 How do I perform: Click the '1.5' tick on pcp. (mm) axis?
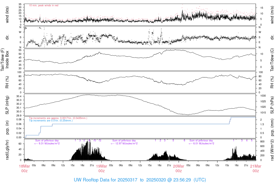(x=262, y=124)
